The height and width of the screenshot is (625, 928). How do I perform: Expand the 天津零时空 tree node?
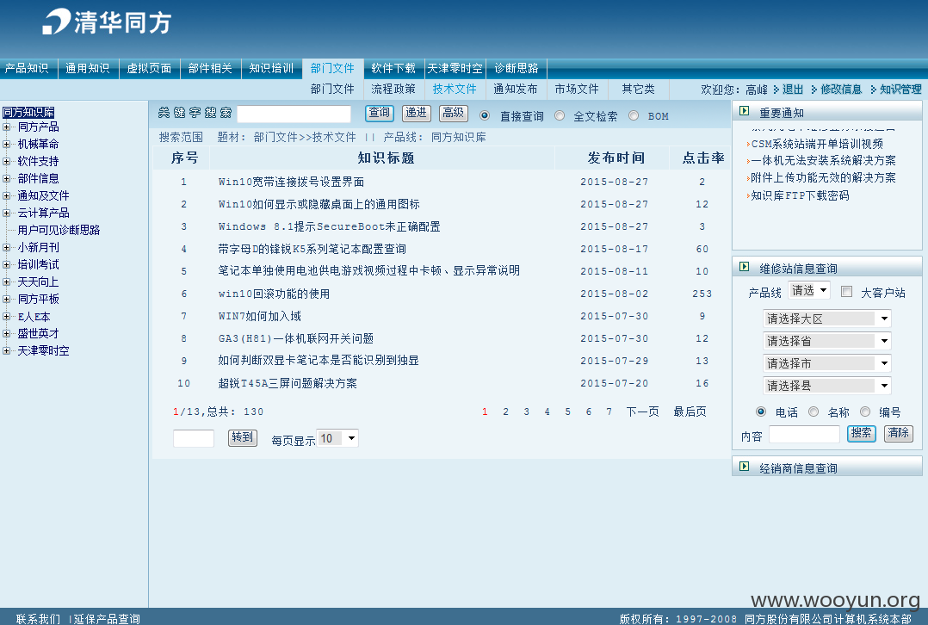pos(6,350)
